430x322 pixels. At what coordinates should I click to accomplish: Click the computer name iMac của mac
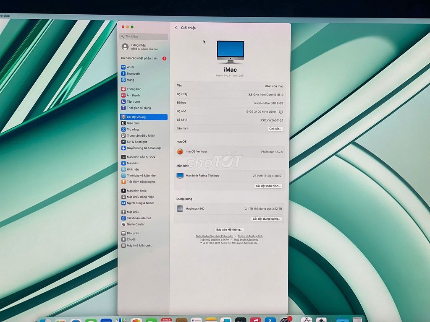coord(274,86)
